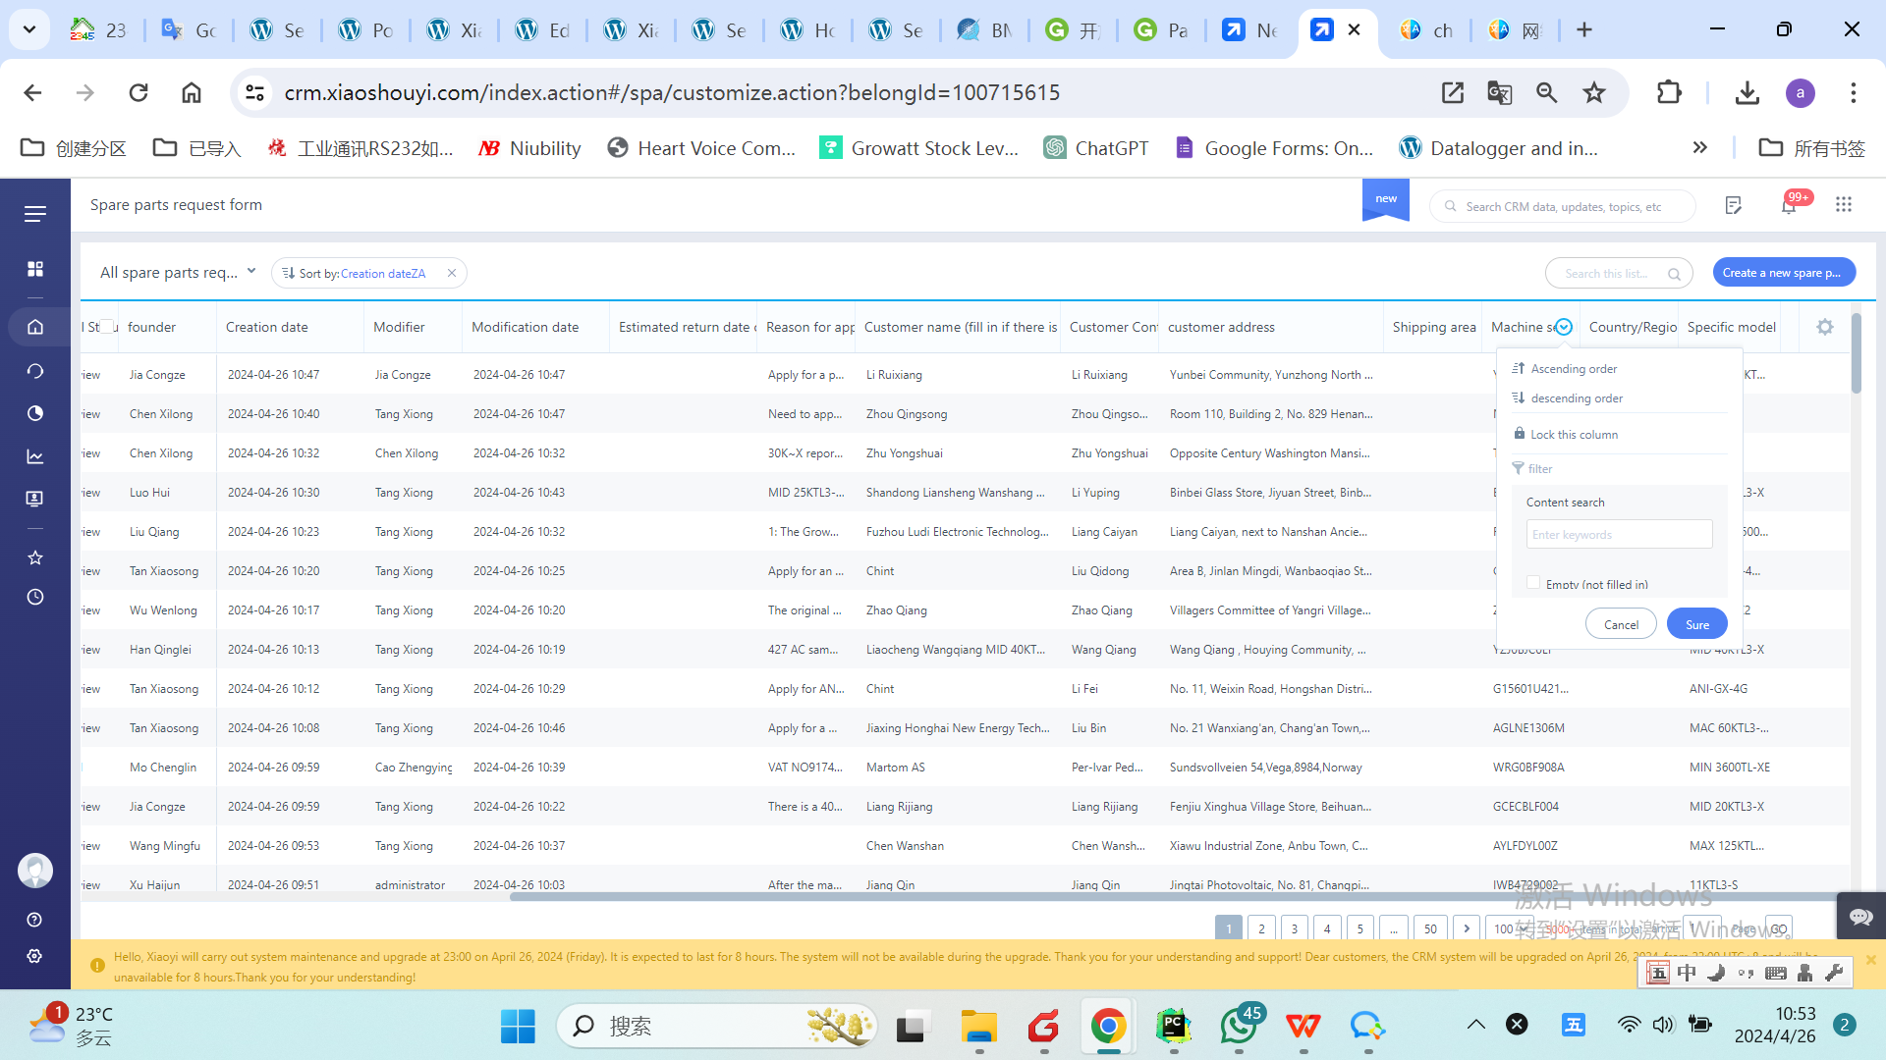Viewport: 1886px width, 1060px height.
Task: Expand the All spare parts requests view dropdown
Action: coord(251,272)
